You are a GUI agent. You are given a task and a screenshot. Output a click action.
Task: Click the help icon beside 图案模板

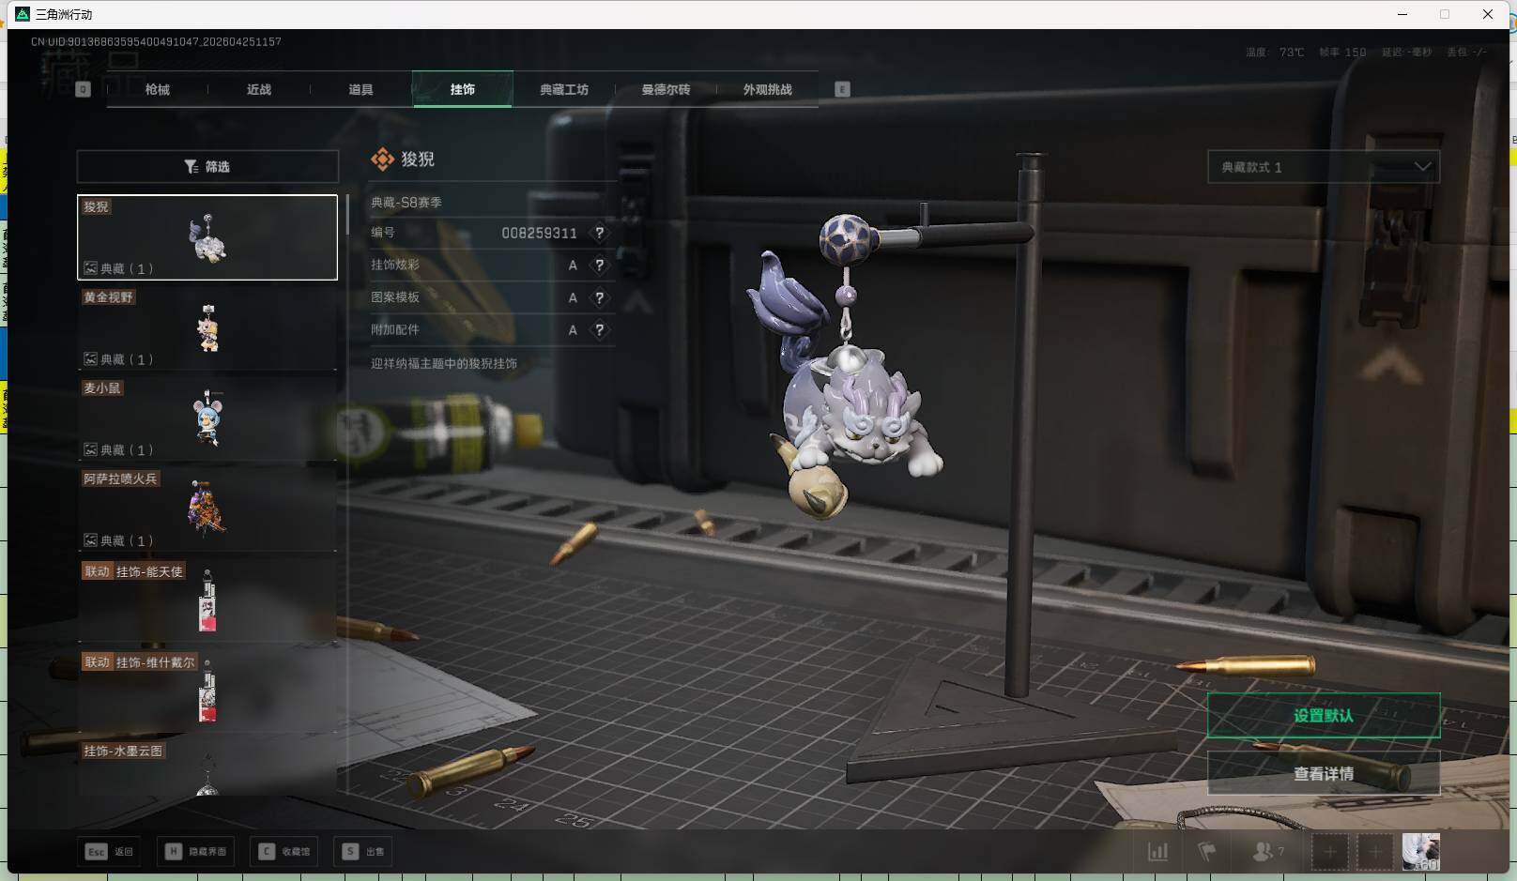tap(599, 297)
